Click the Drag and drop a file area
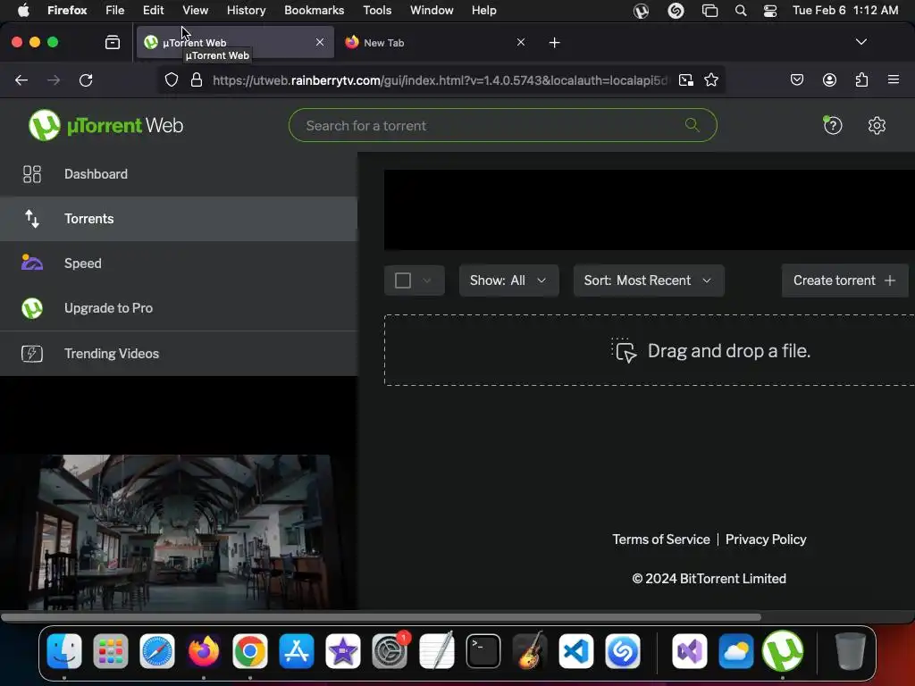The height and width of the screenshot is (686, 915). [650, 350]
